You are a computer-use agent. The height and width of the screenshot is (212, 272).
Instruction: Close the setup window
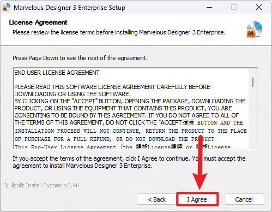click(259, 7)
